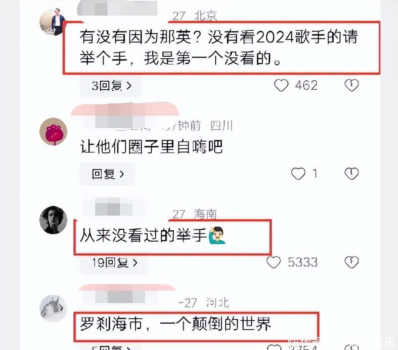Image resolution: width=398 pixels, height=350 pixels.
Task: Open the red flower avatar profile
Action: [53, 132]
